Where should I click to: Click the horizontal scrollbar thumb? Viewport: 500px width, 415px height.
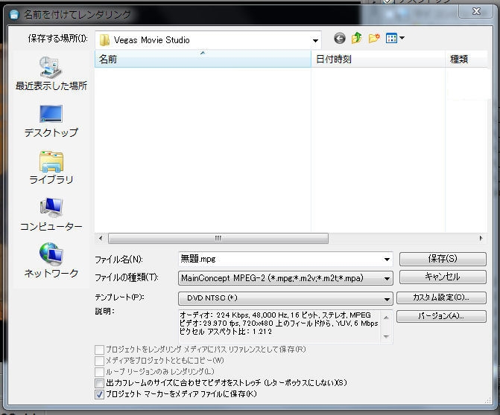click(218, 239)
